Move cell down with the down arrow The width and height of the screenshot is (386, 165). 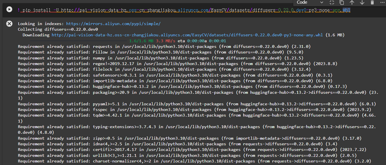(x=362, y=2)
